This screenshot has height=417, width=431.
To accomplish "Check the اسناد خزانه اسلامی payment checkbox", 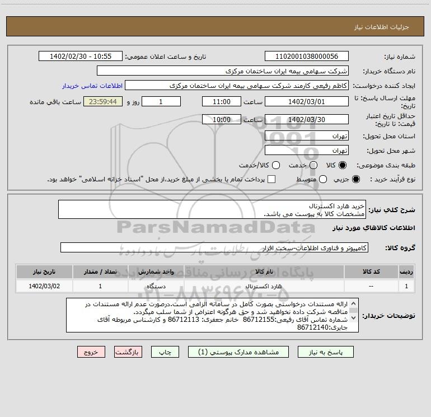I will (x=271, y=179).
